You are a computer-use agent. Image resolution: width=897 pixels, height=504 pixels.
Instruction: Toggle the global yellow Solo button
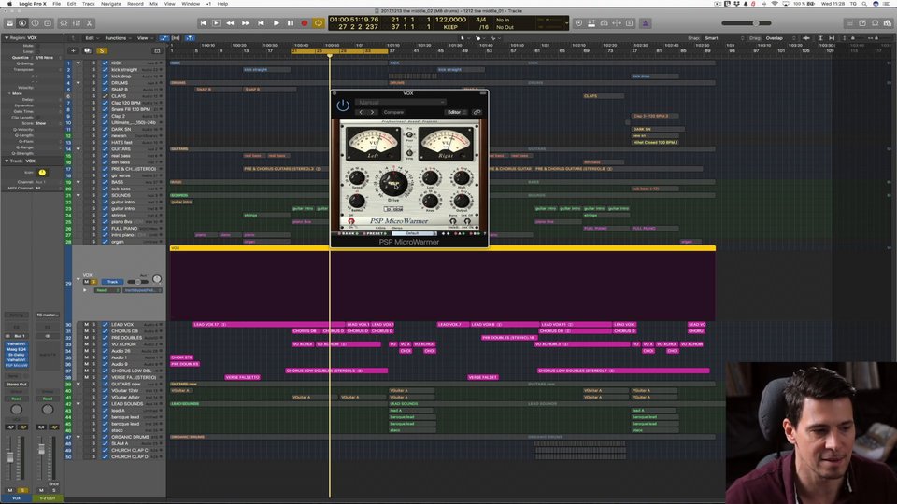pyautogui.click(x=102, y=50)
